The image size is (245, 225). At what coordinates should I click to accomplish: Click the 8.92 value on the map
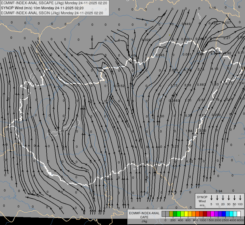click(x=228, y=53)
